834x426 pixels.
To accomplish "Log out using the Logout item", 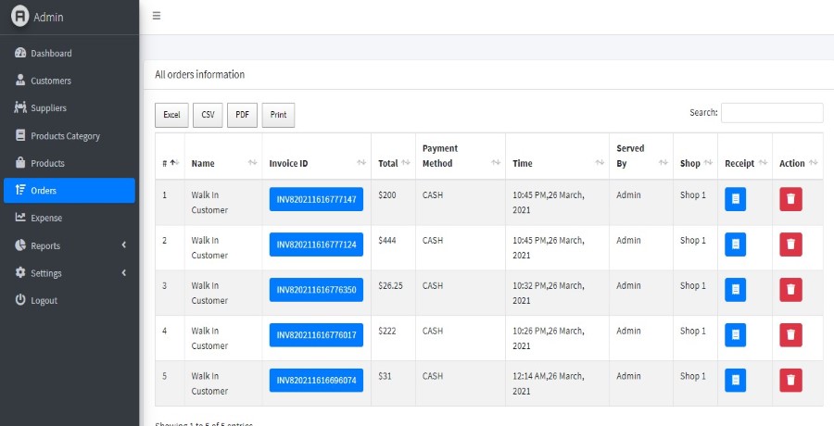I will (x=69, y=300).
